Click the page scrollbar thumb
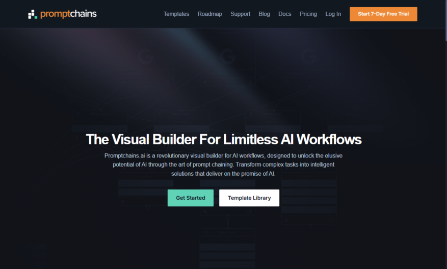447x269 pixels. (x=446, y=20)
